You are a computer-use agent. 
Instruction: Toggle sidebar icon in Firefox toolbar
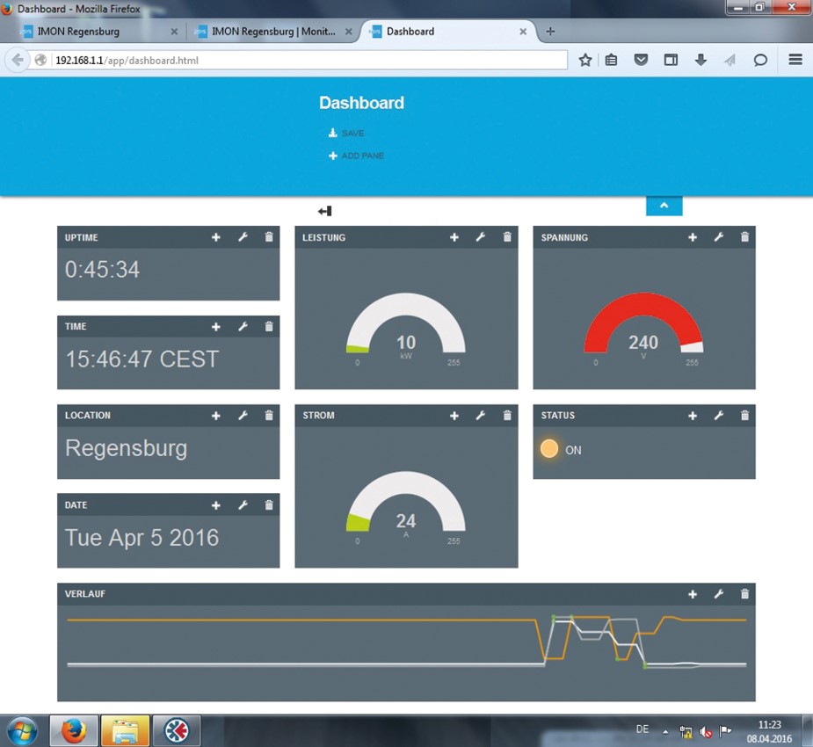671,60
